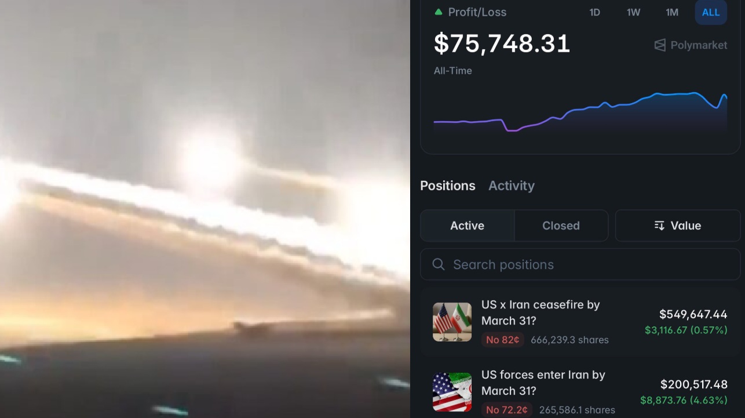Switch to the Activity tab
This screenshot has width=745, height=418.
click(512, 186)
